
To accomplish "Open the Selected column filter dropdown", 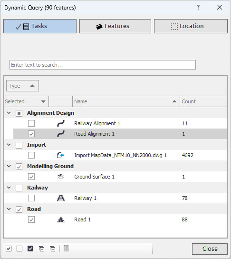I will [43, 101].
